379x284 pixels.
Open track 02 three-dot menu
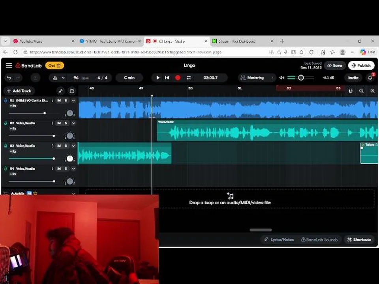(52, 123)
